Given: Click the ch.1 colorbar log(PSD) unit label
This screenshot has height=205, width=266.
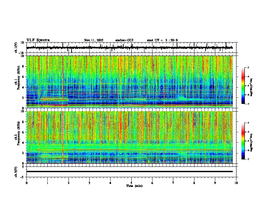Looking at the screenshot, I should click(x=252, y=87).
